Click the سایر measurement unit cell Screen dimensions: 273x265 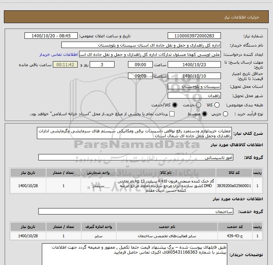point(99,236)
